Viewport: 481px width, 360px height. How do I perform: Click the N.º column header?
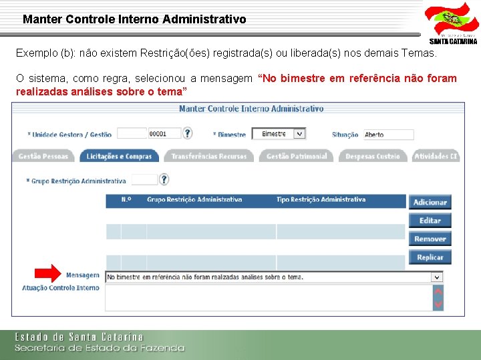pyautogui.click(x=126, y=199)
